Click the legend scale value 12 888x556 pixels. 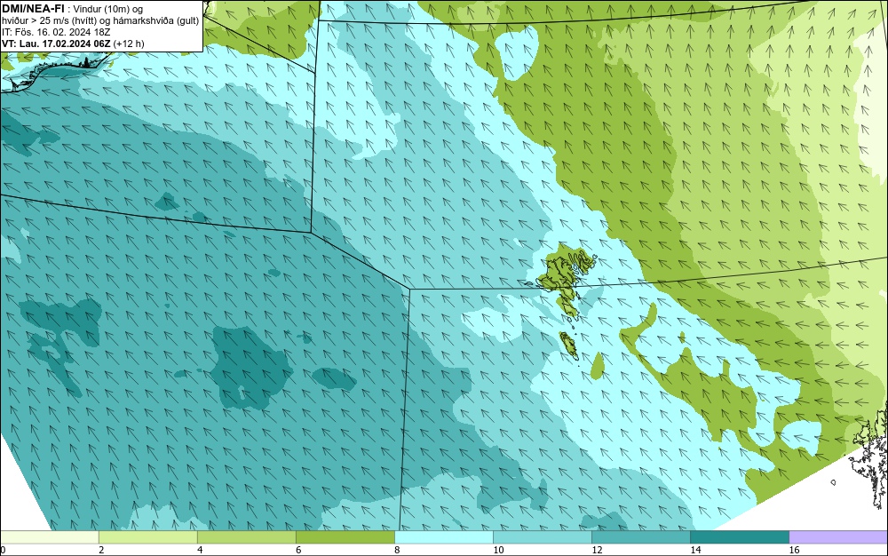coord(597,550)
